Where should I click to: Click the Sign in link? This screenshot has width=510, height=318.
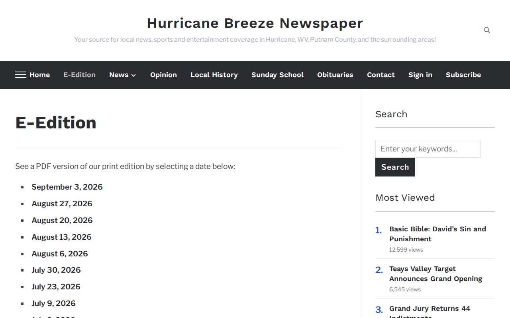[x=420, y=75]
